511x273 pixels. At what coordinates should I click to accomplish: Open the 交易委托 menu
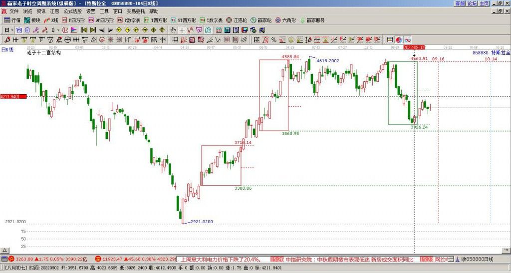[136, 11]
